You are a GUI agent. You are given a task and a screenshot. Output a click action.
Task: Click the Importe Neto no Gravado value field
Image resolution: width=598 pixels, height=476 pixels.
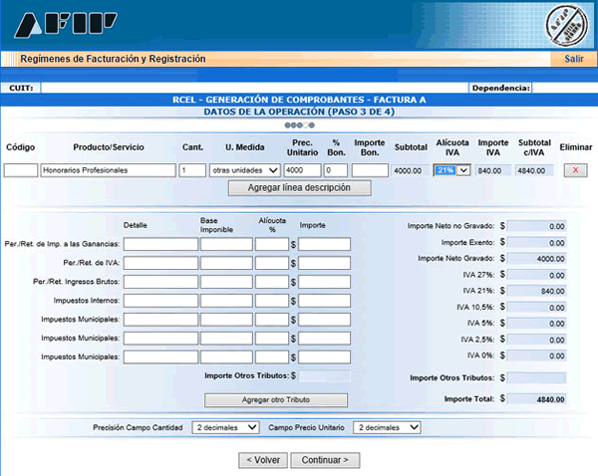[536, 226]
